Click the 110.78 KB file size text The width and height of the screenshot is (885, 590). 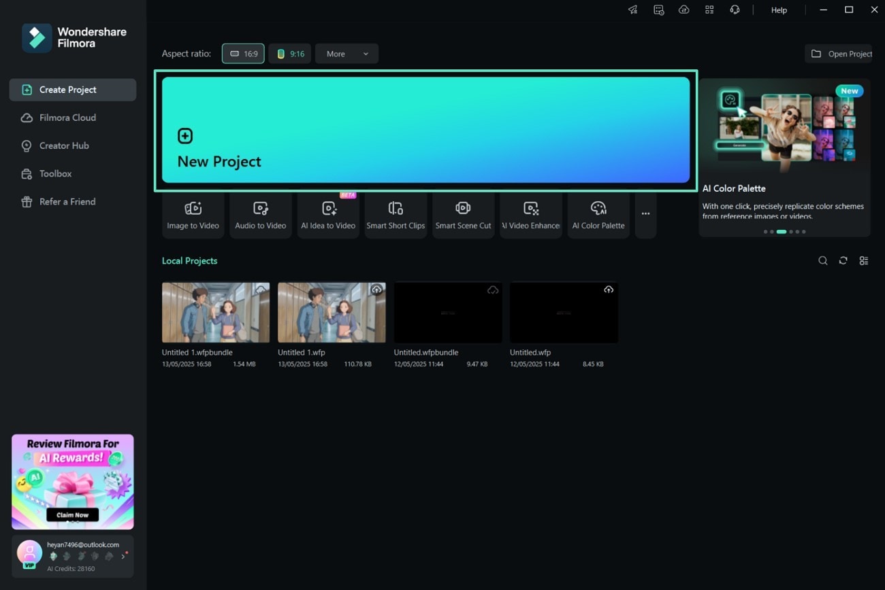pyautogui.click(x=358, y=364)
